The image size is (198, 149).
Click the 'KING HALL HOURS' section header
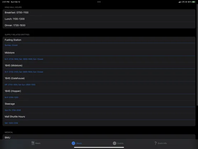[x=13, y=7]
